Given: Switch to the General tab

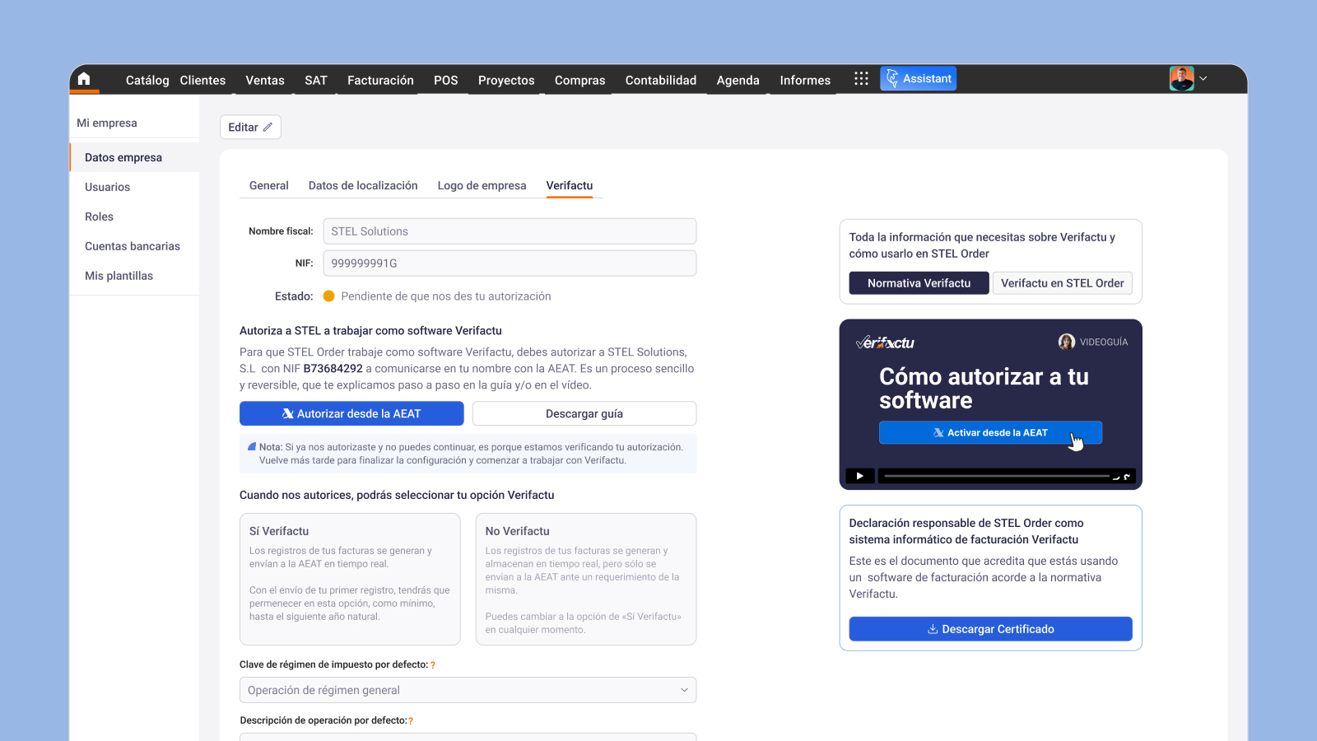Looking at the screenshot, I should pyautogui.click(x=269, y=185).
